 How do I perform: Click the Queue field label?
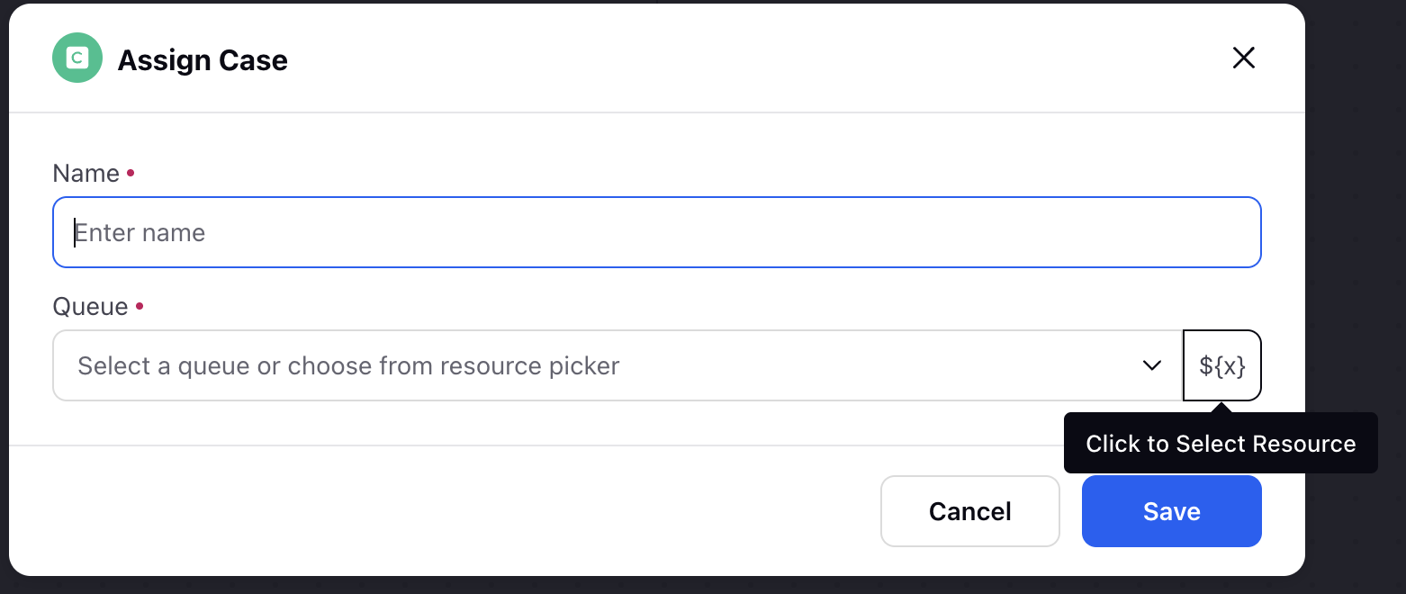[x=91, y=307]
